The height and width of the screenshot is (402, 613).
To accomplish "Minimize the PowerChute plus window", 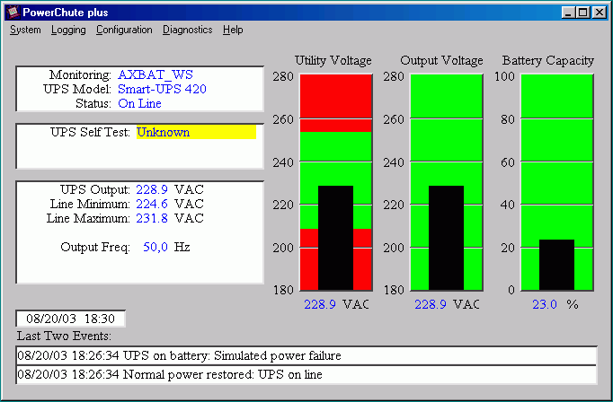I will pyautogui.click(x=568, y=13).
